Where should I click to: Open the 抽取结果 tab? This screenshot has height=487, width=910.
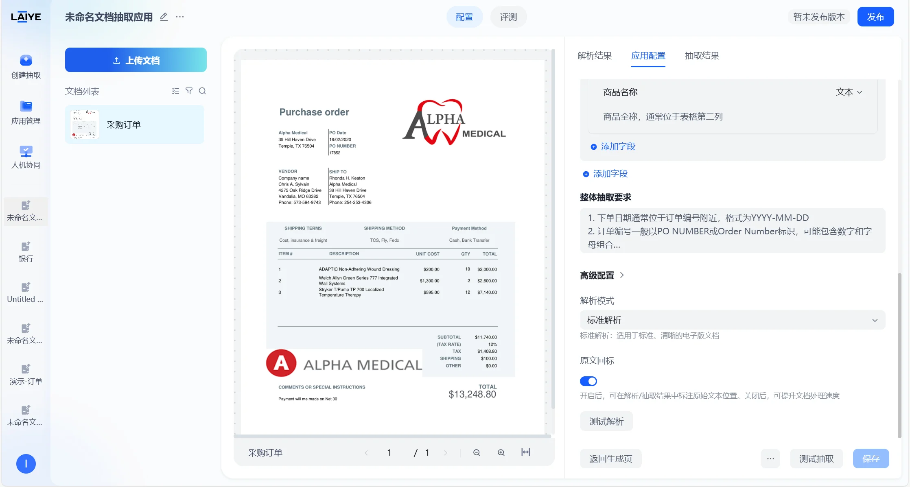point(702,56)
